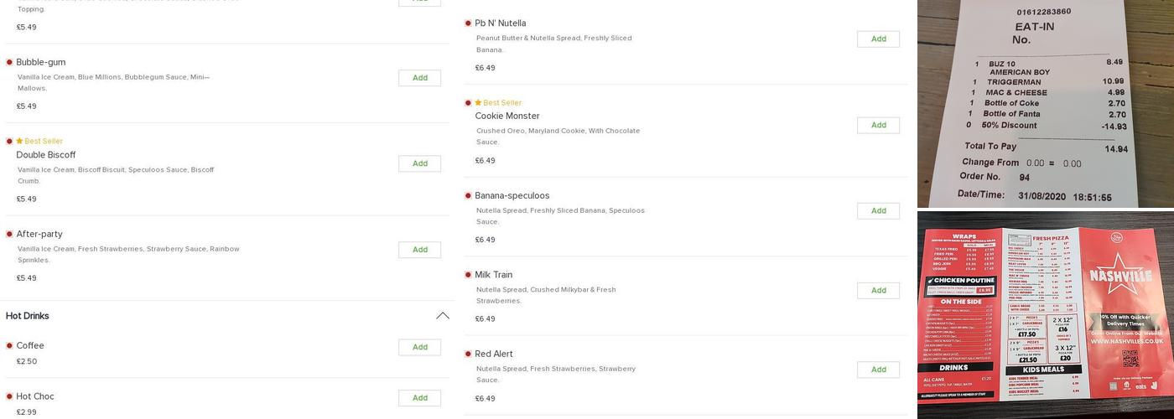This screenshot has height=419, width=1174.
Task: Click the red dot icon beside Bubble-gum
Action: coord(9,62)
